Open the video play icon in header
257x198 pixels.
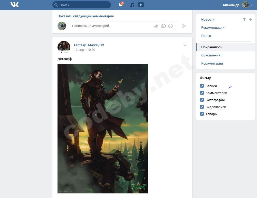[141, 5]
